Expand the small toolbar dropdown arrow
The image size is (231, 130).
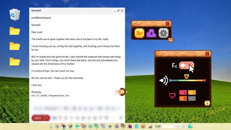tap(171, 40)
